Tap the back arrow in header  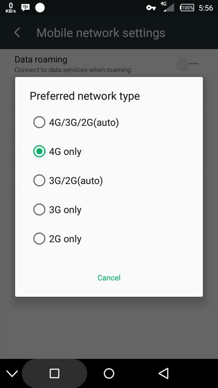click(x=17, y=33)
